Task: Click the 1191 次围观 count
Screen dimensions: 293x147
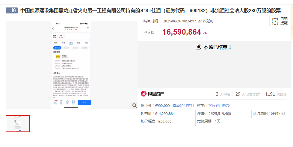Action: [276, 94]
